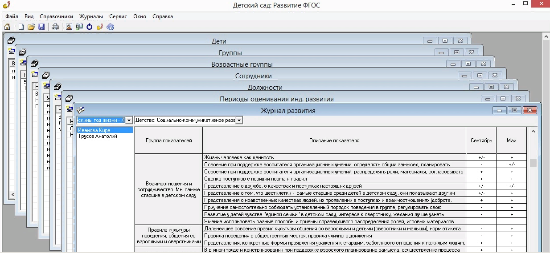Click the people with book toolbar icon

[x=79, y=27]
